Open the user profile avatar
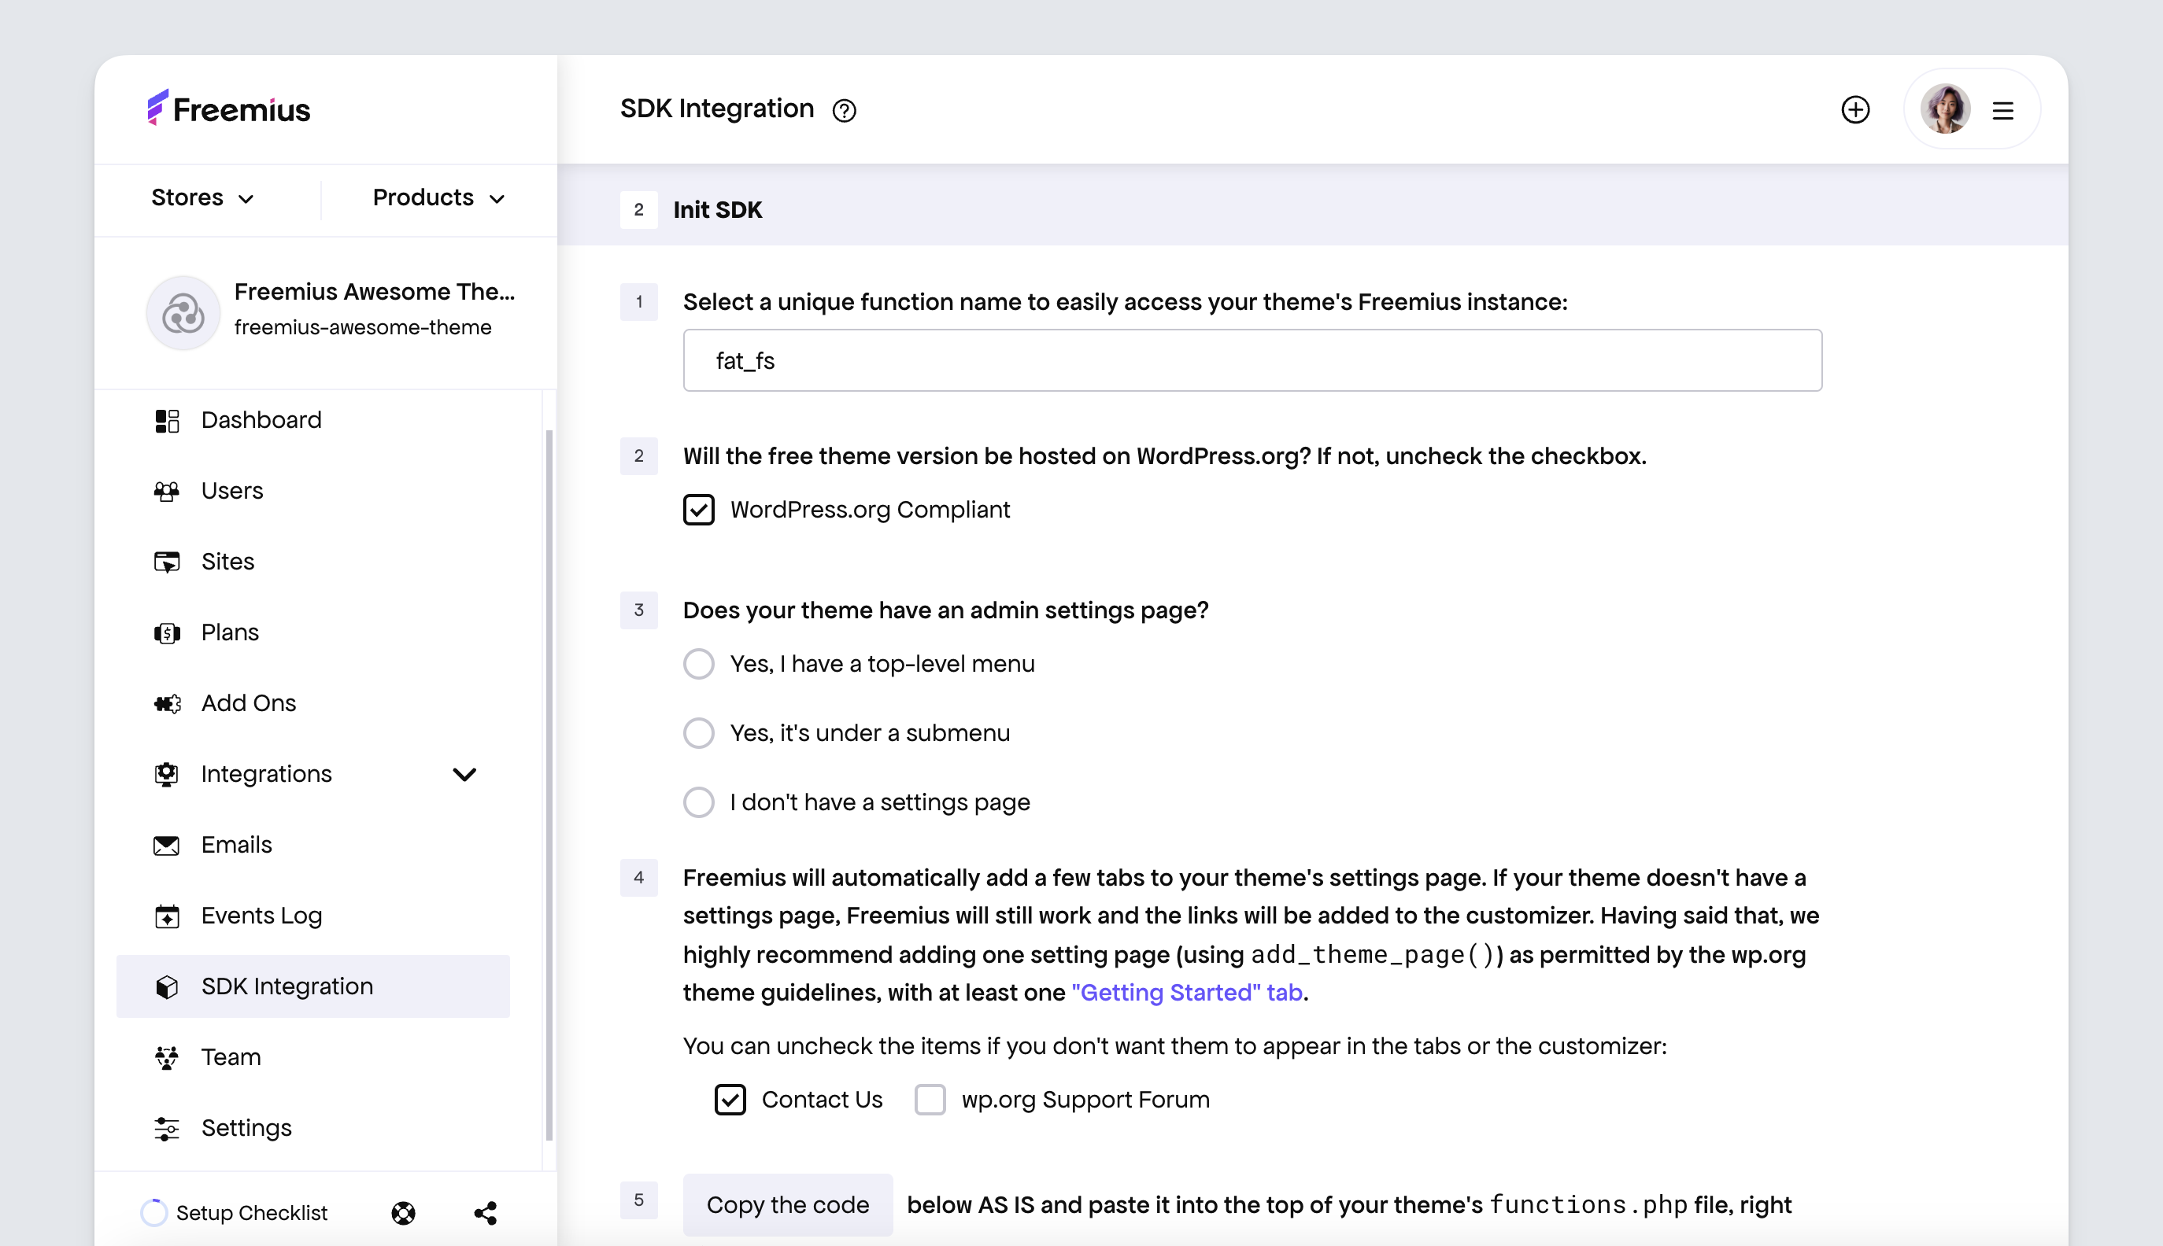The image size is (2163, 1246). click(1945, 109)
